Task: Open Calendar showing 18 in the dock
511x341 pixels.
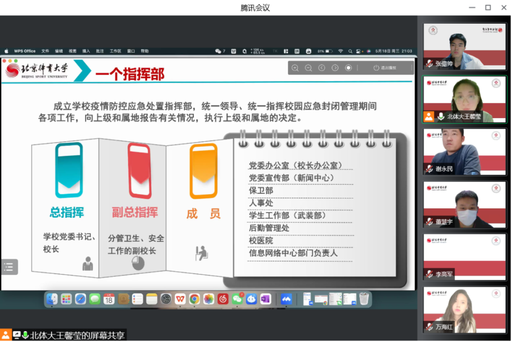Action: (x=109, y=299)
